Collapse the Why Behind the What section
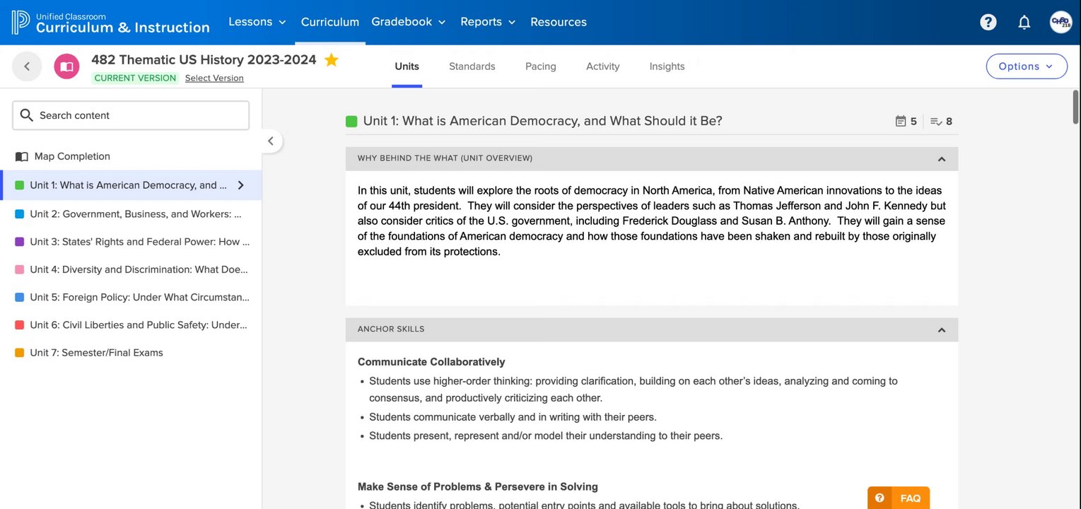Image resolution: width=1081 pixels, height=509 pixels. [x=941, y=159]
